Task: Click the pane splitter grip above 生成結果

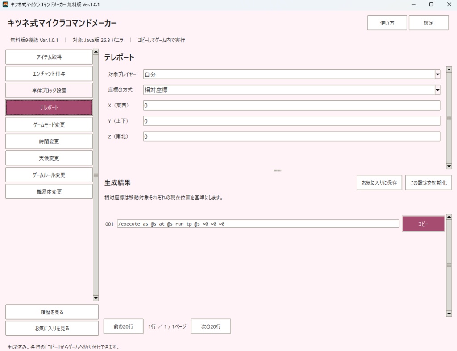Action: click(x=278, y=171)
